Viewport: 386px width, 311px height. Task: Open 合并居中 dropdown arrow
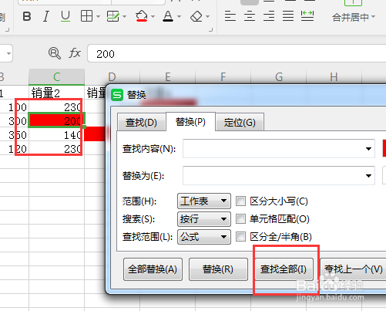coord(373,17)
